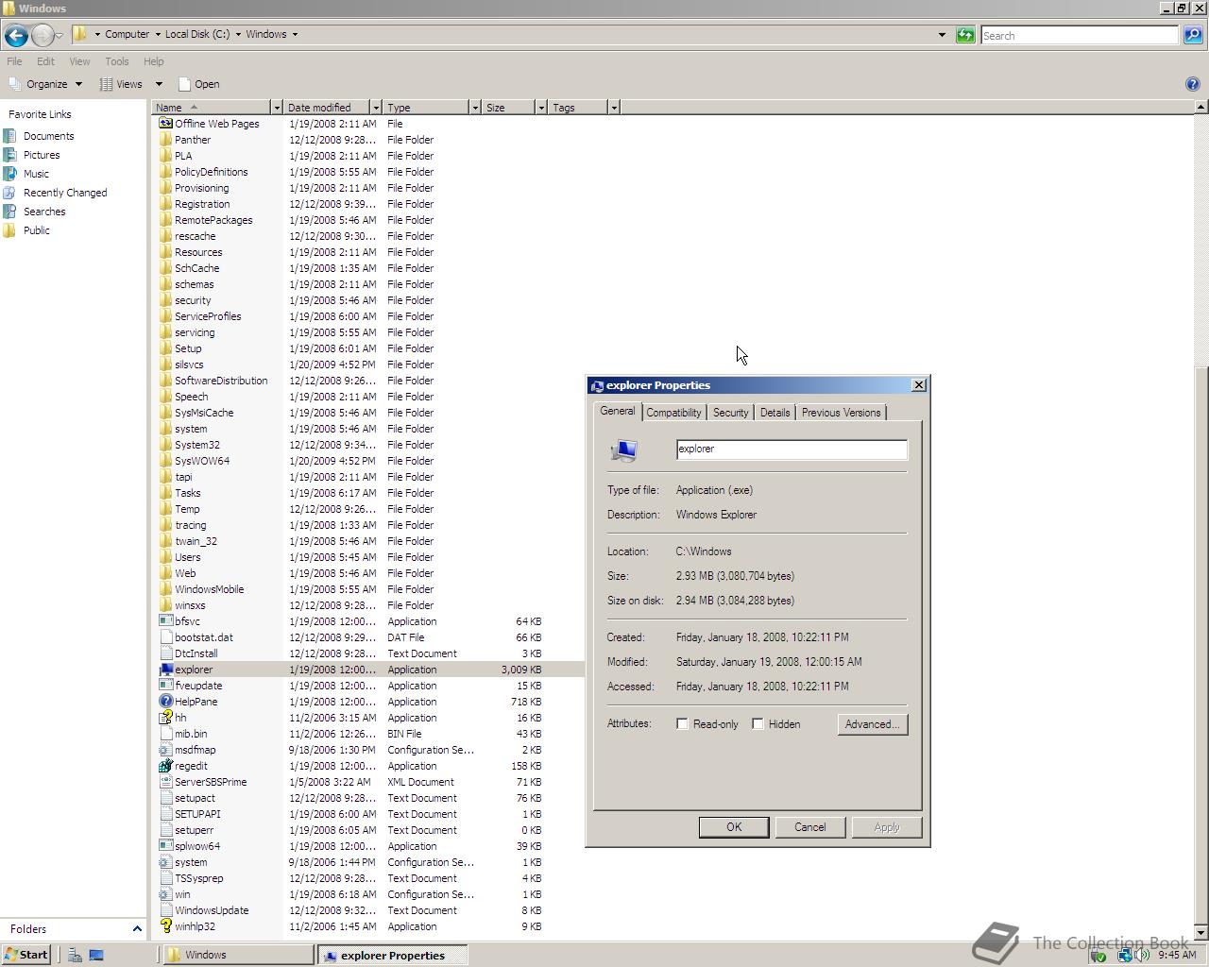Open Documents in Favorite Links
This screenshot has height=967, width=1209.
point(48,136)
